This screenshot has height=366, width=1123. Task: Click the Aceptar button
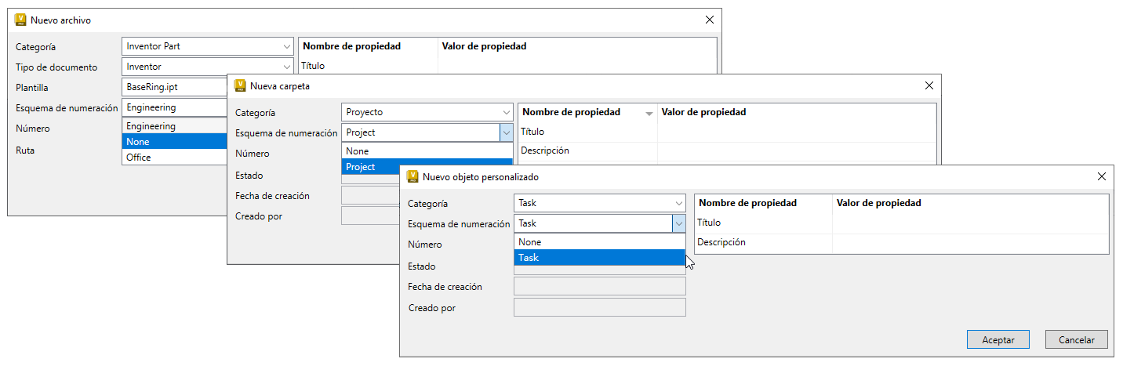point(998,340)
